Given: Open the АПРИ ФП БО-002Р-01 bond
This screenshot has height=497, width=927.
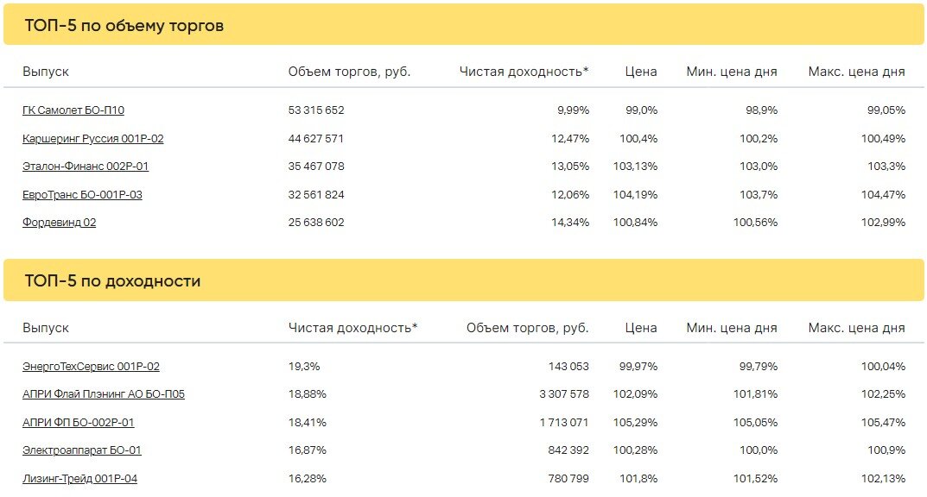Looking at the screenshot, I should (x=78, y=423).
